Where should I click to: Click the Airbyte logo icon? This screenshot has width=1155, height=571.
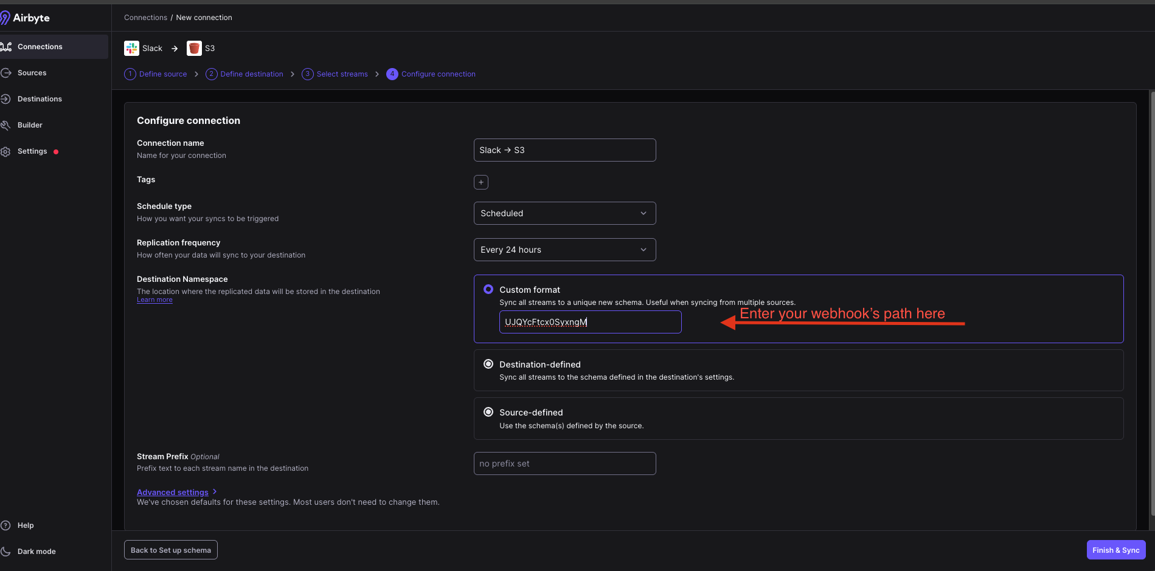5,18
